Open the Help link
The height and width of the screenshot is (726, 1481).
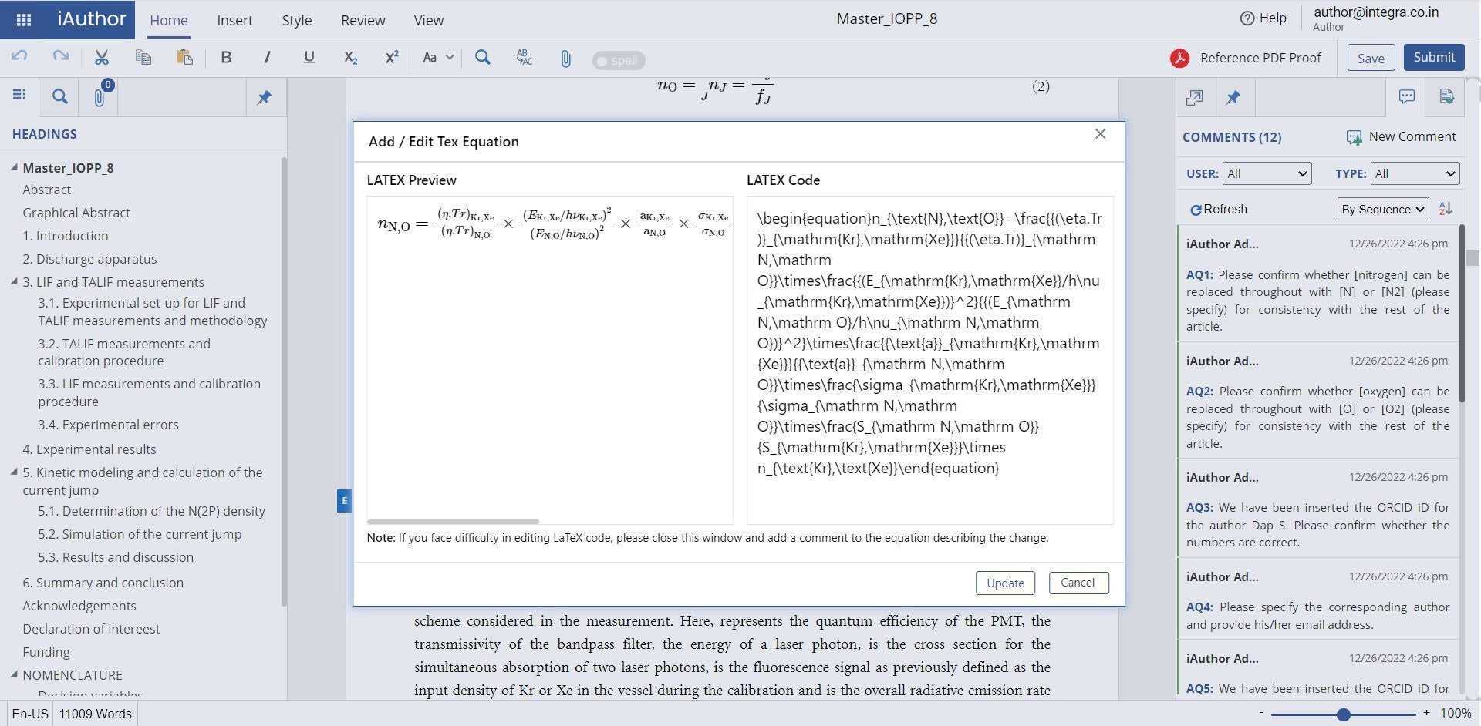tap(1263, 18)
